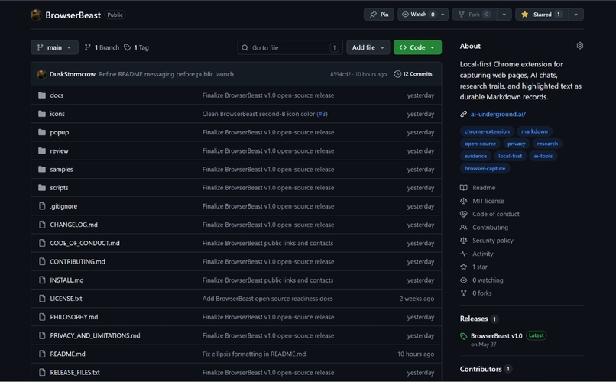The width and height of the screenshot is (616, 385).
Task: Toggle the Starred button to unstar
Action: pos(542,15)
